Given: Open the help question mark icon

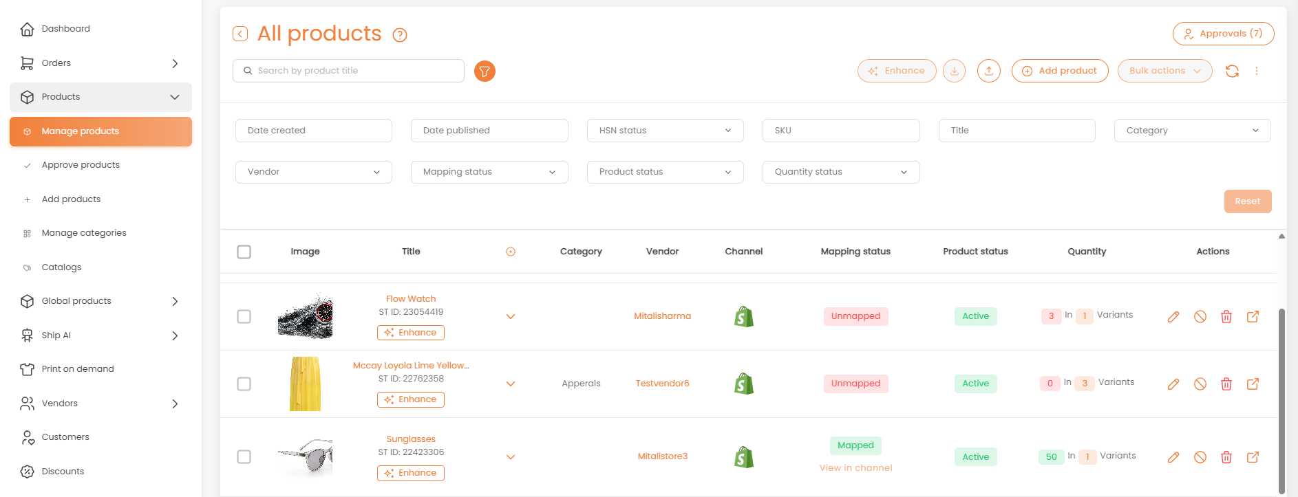Looking at the screenshot, I should coord(400,35).
